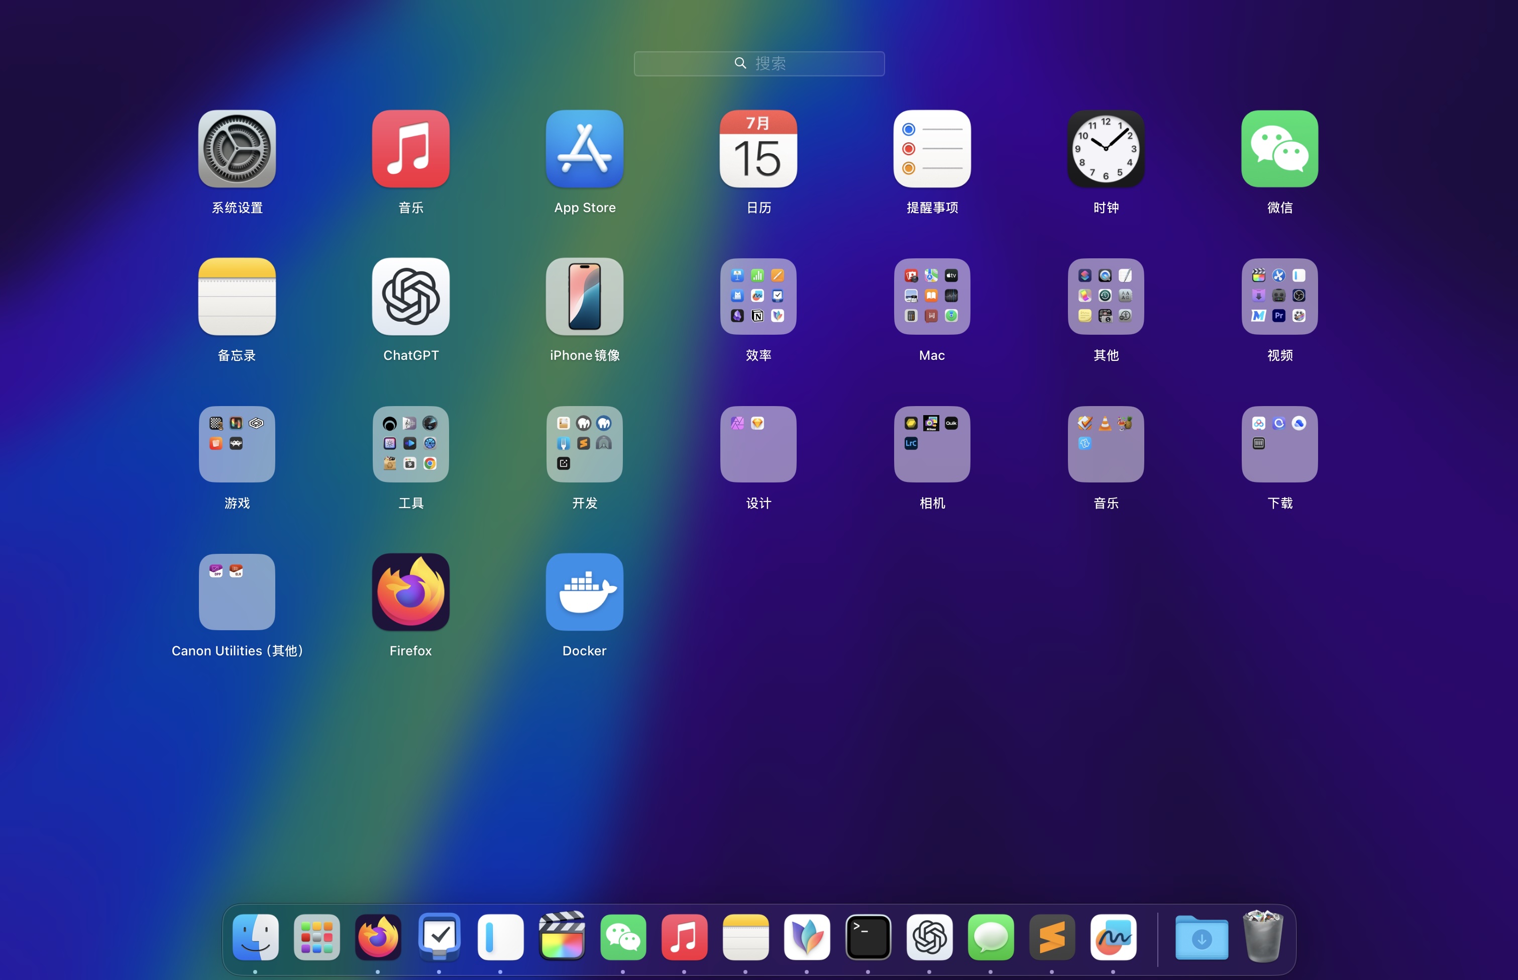Open Terminal from the Dock

pos(868,937)
